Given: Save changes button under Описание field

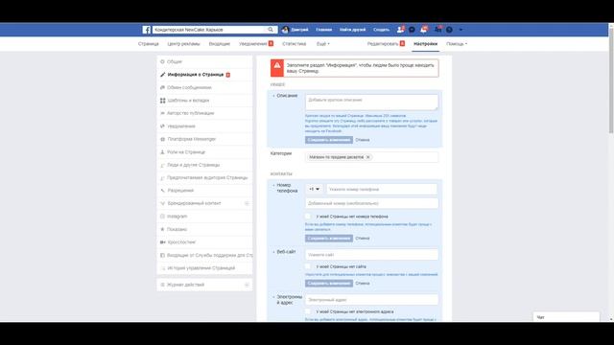Looking at the screenshot, I should pos(329,140).
